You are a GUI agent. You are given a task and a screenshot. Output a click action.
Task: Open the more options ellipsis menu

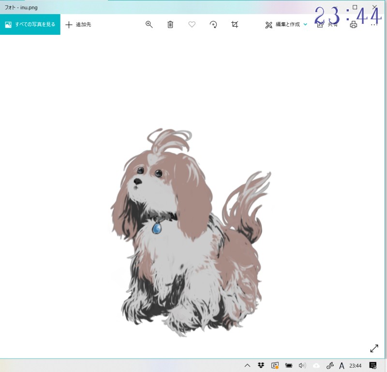[x=374, y=25]
